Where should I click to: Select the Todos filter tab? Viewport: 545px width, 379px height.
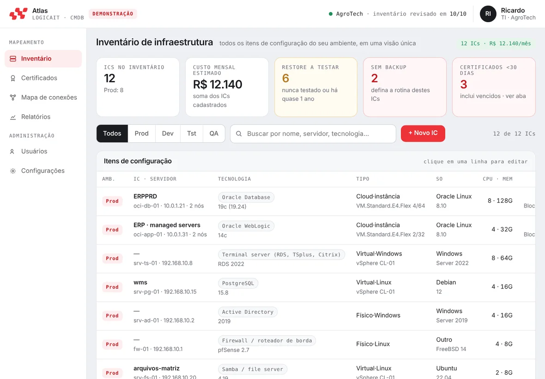click(112, 134)
